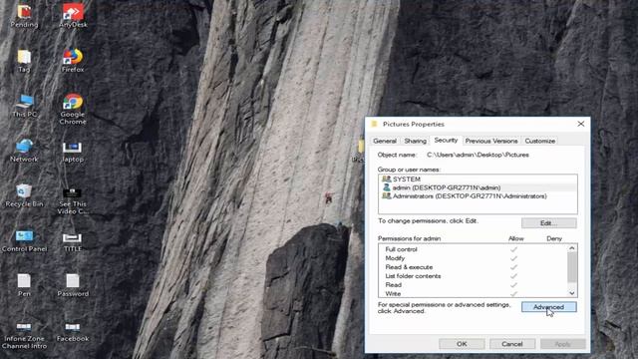Click the permissions list scrollbar thumb

pyautogui.click(x=572, y=267)
